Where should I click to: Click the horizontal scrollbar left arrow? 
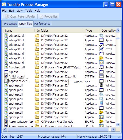point(5,129)
